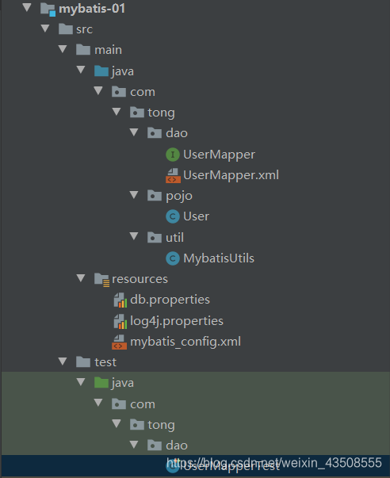Click the mybatis_config.xml file icon
390x478 pixels.
click(x=119, y=342)
